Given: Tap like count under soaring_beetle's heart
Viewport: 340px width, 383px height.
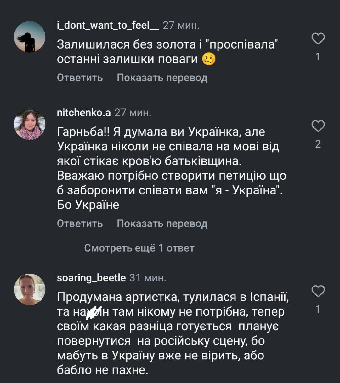Looking at the screenshot, I should pyautogui.click(x=318, y=309).
